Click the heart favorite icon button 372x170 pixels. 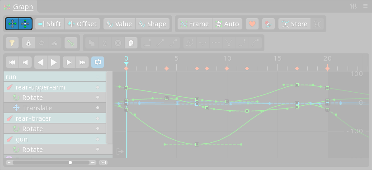coord(252,24)
